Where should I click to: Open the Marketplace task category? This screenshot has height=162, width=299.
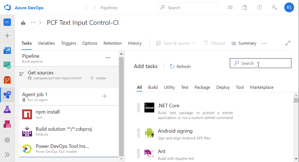262,87
